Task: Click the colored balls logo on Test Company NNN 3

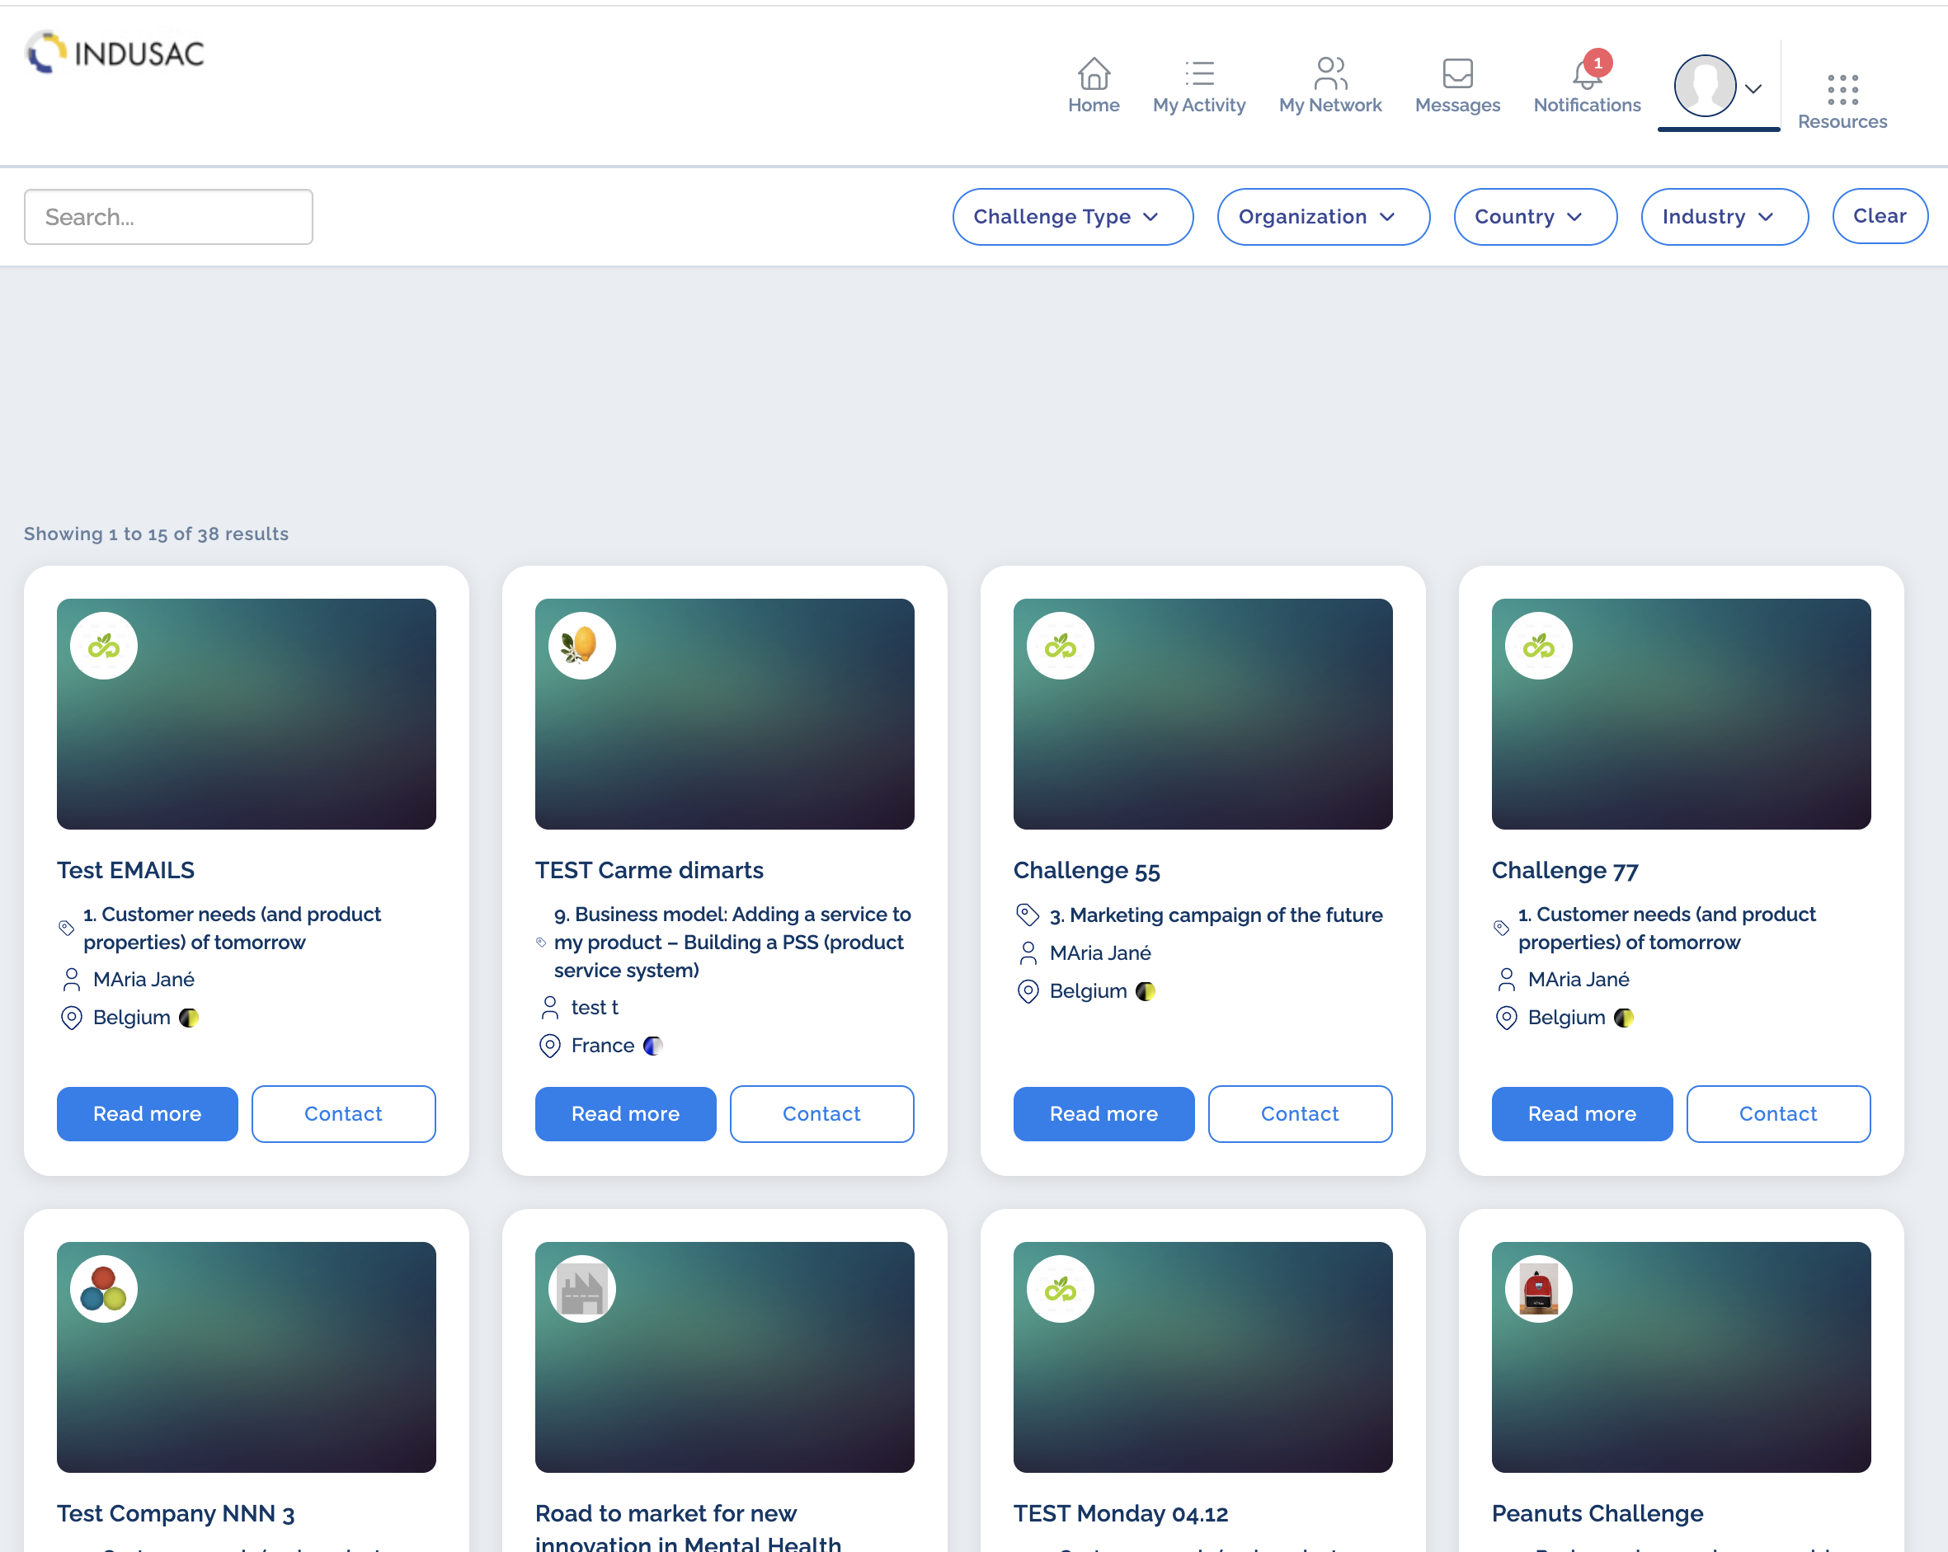Action: point(104,1289)
